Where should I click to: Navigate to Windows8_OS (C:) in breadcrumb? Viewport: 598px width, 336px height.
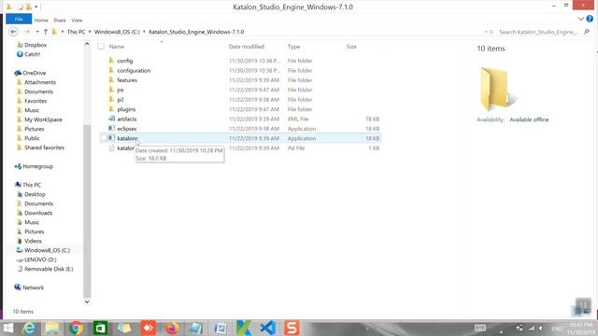point(117,32)
